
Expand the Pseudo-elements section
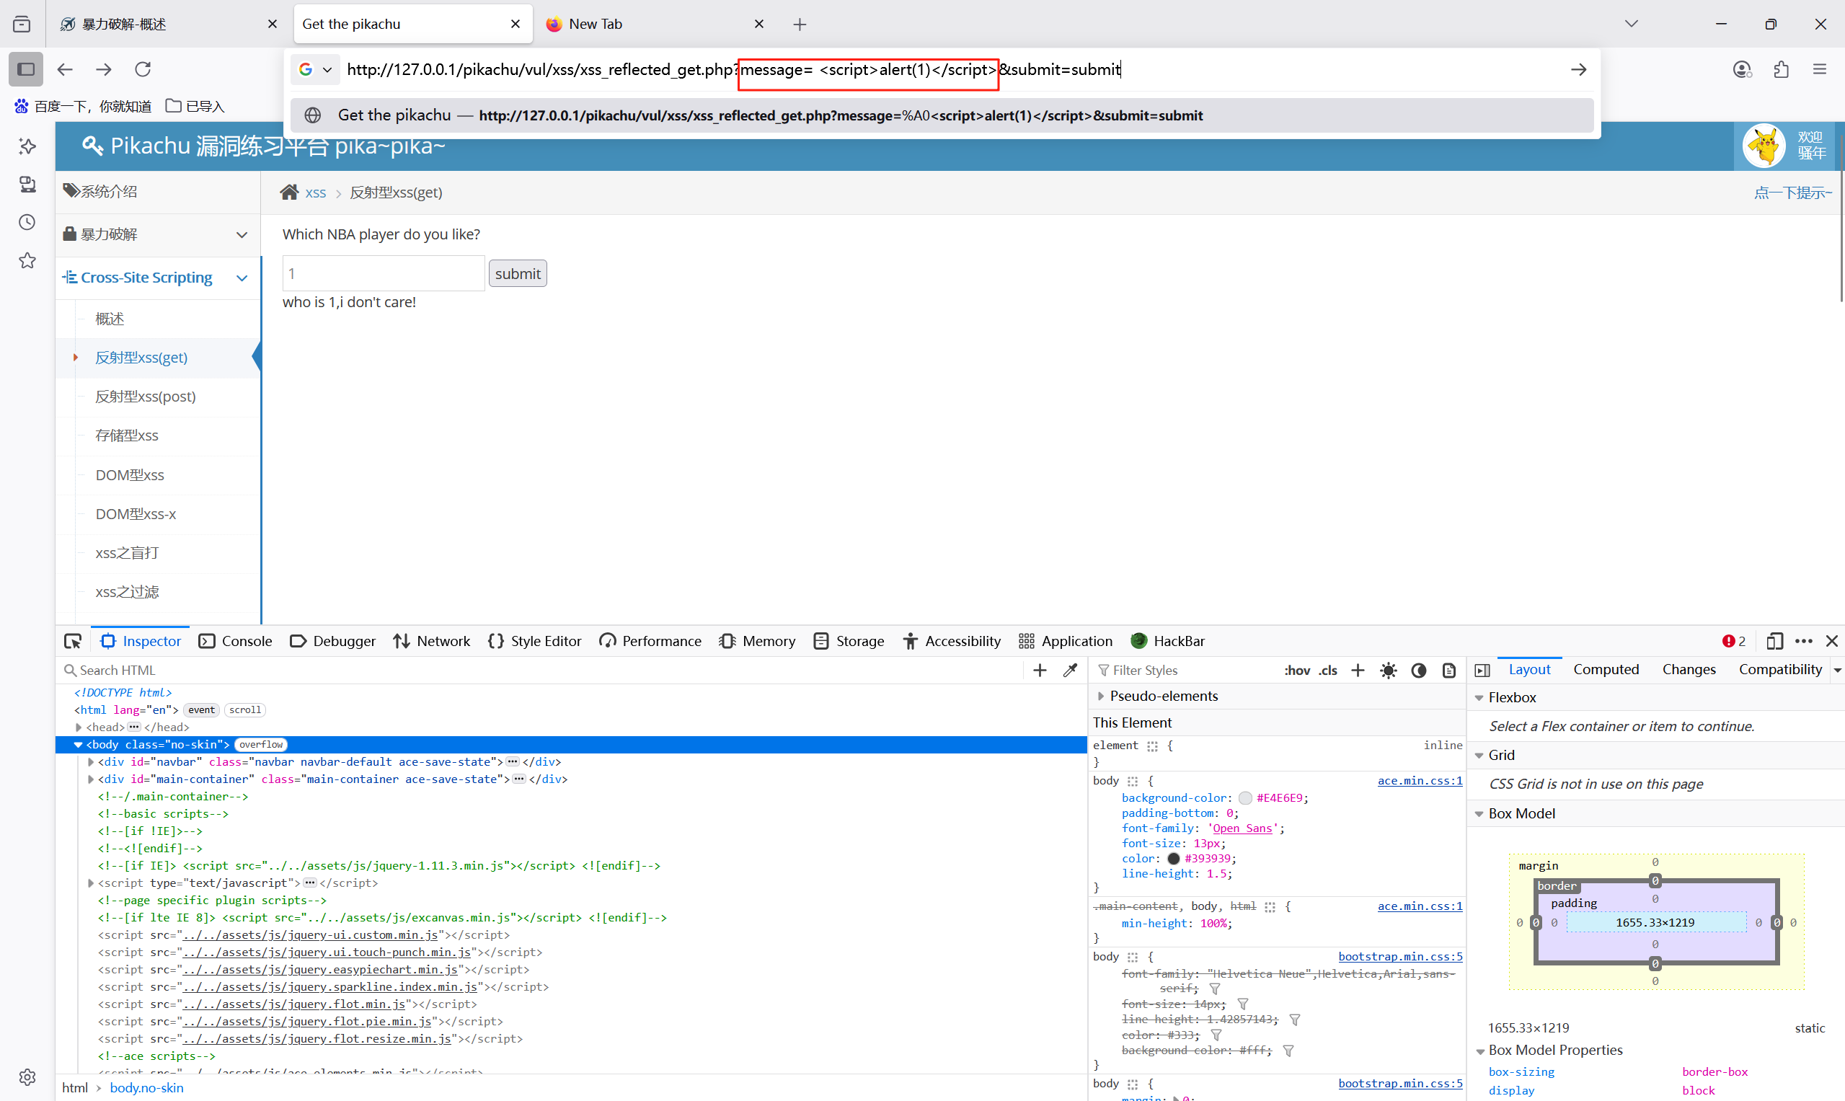pyautogui.click(x=1101, y=696)
